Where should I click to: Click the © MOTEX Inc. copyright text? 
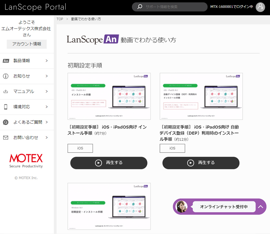pyautogui.click(x=26, y=178)
